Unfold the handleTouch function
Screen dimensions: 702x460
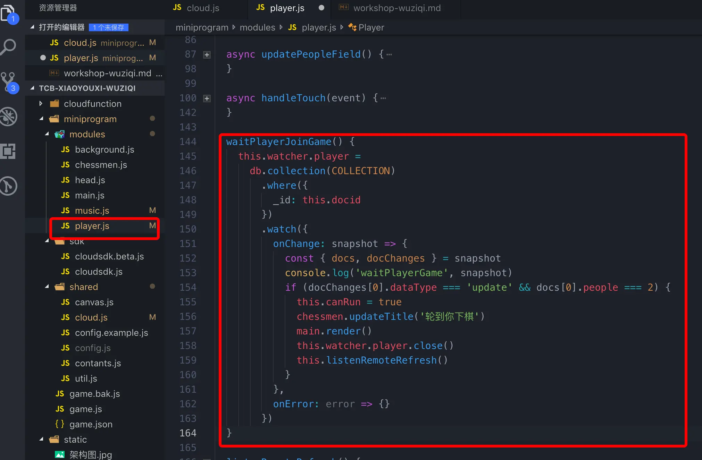click(x=207, y=99)
